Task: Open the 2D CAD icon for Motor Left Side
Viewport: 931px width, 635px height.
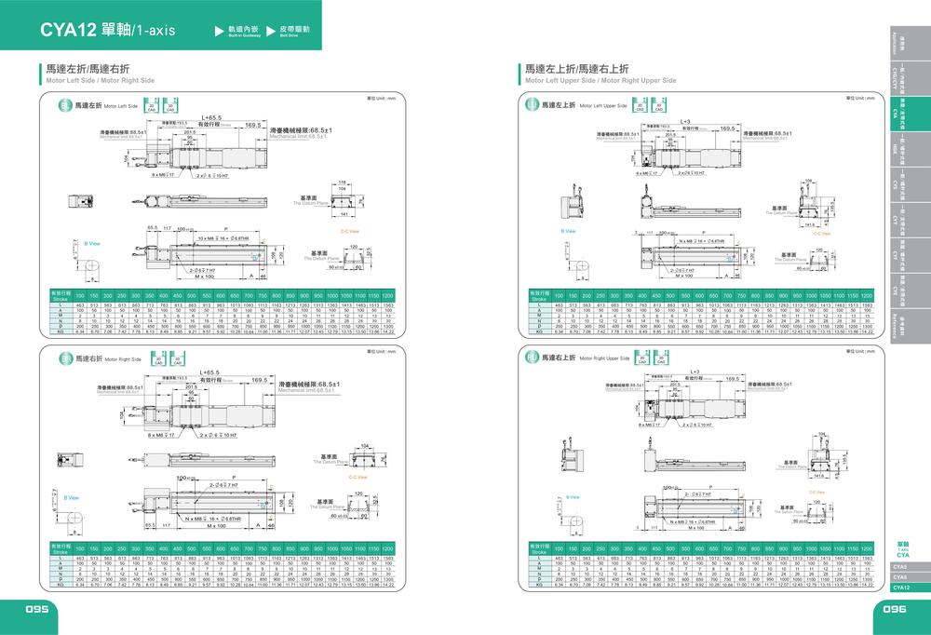Action: pos(152,106)
